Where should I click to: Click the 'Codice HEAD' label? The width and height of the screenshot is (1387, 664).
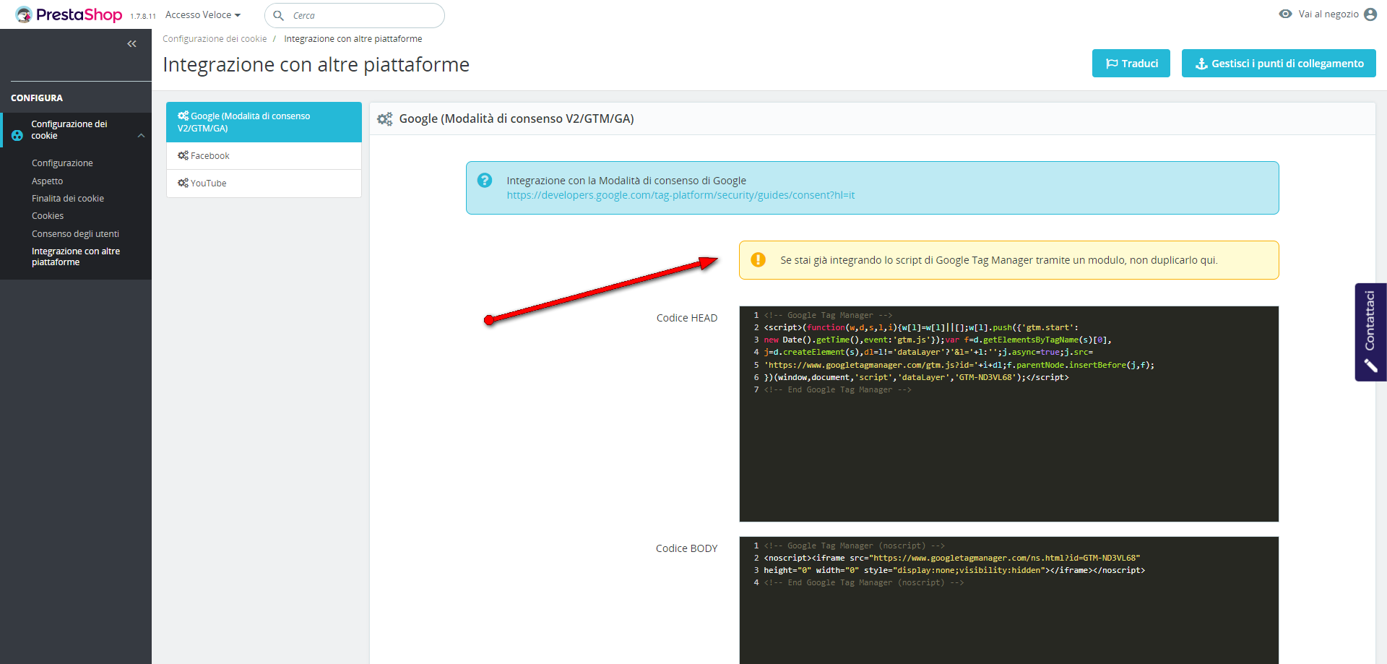click(686, 318)
